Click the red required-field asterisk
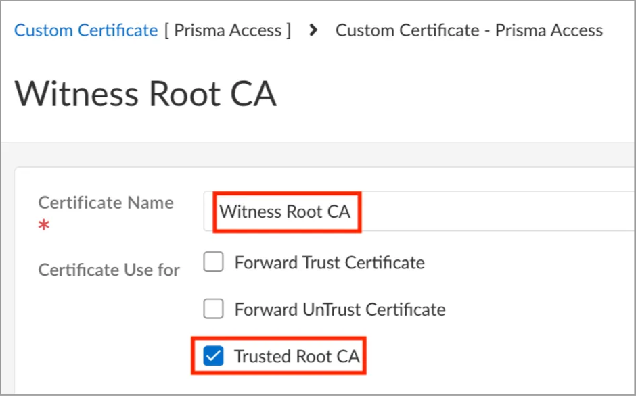This screenshot has width=636, height=396. coord(44,227)
